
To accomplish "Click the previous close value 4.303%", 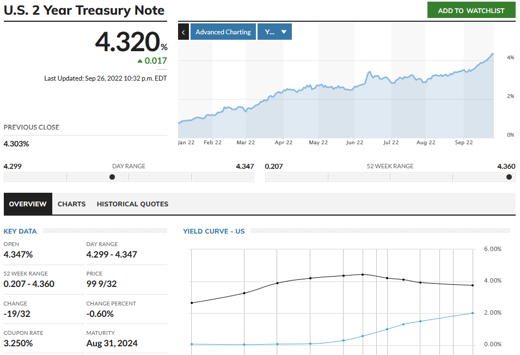I will (x=16, y=144).
